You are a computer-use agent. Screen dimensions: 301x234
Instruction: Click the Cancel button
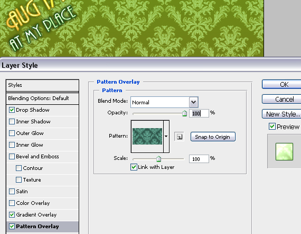281,100
